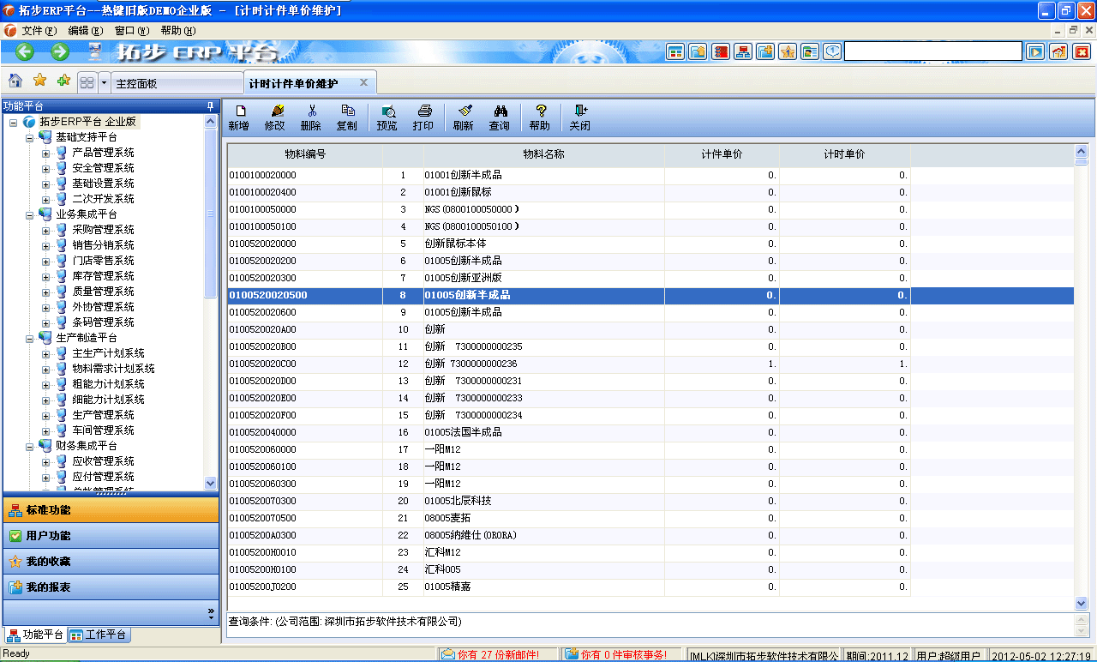Switch to the 主控面板 tab
1097x662 pixels.
[x=176, y=81]
